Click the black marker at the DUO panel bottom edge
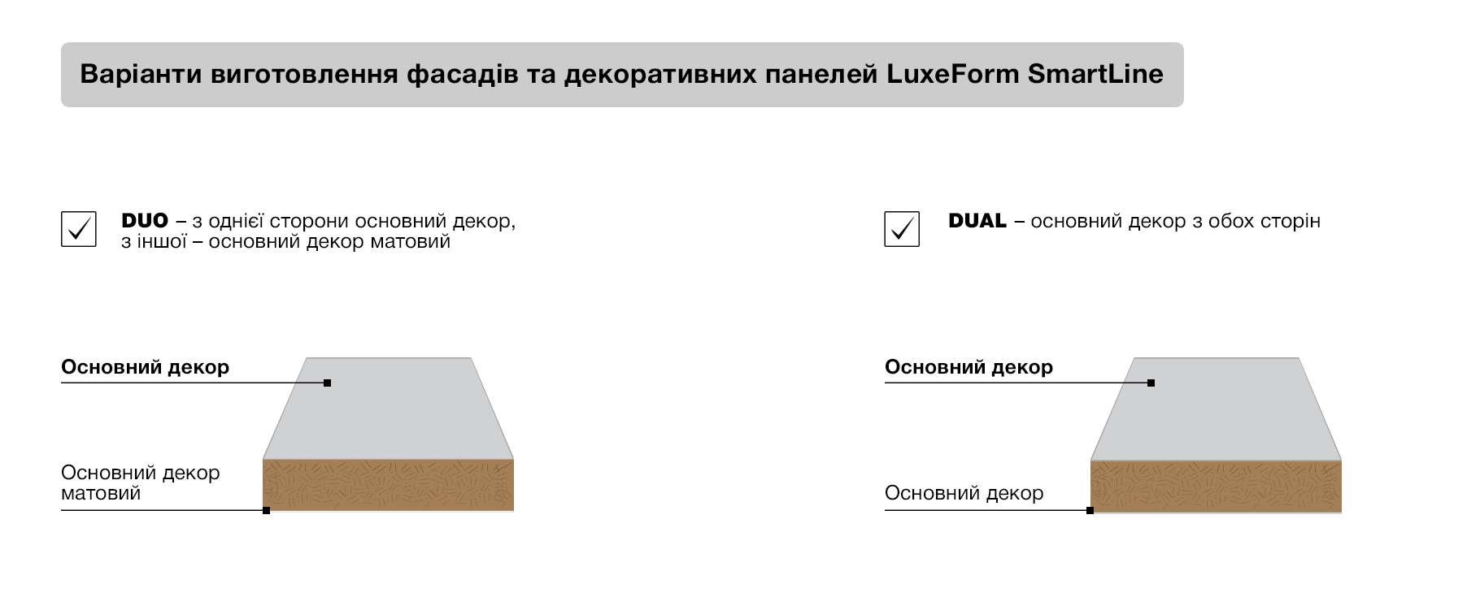Viewport: 1480px width, 597px height. click(267, 510)
